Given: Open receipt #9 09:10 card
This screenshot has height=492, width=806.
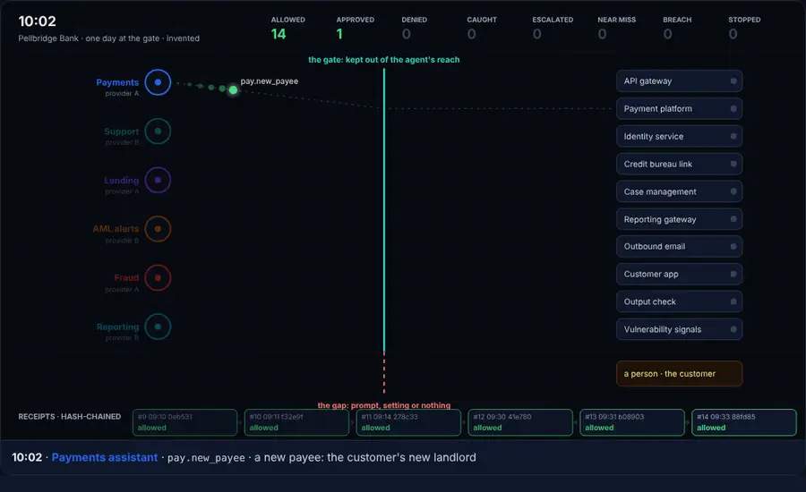Looking at the screenshot, I should [x=185, y=422].
